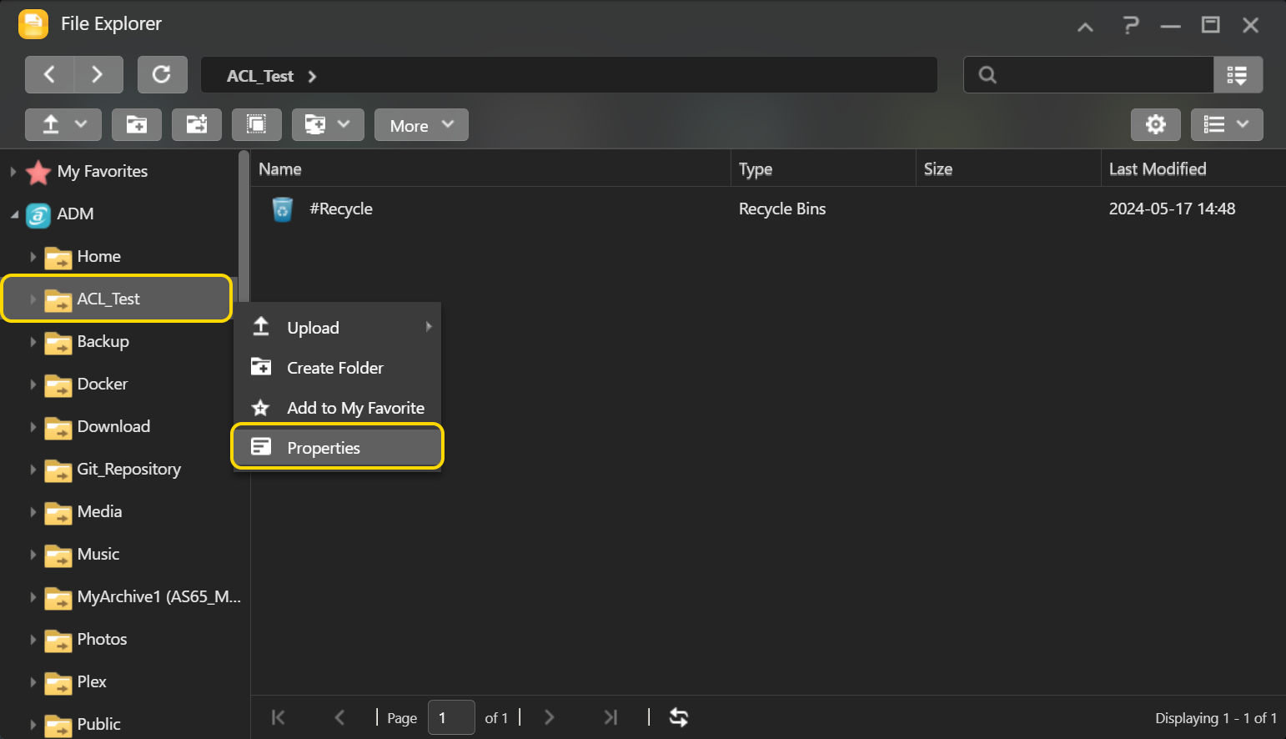This screenshot has height=739, width=1286.
Task: Open the Photos folder
Action: click(102, 640)
